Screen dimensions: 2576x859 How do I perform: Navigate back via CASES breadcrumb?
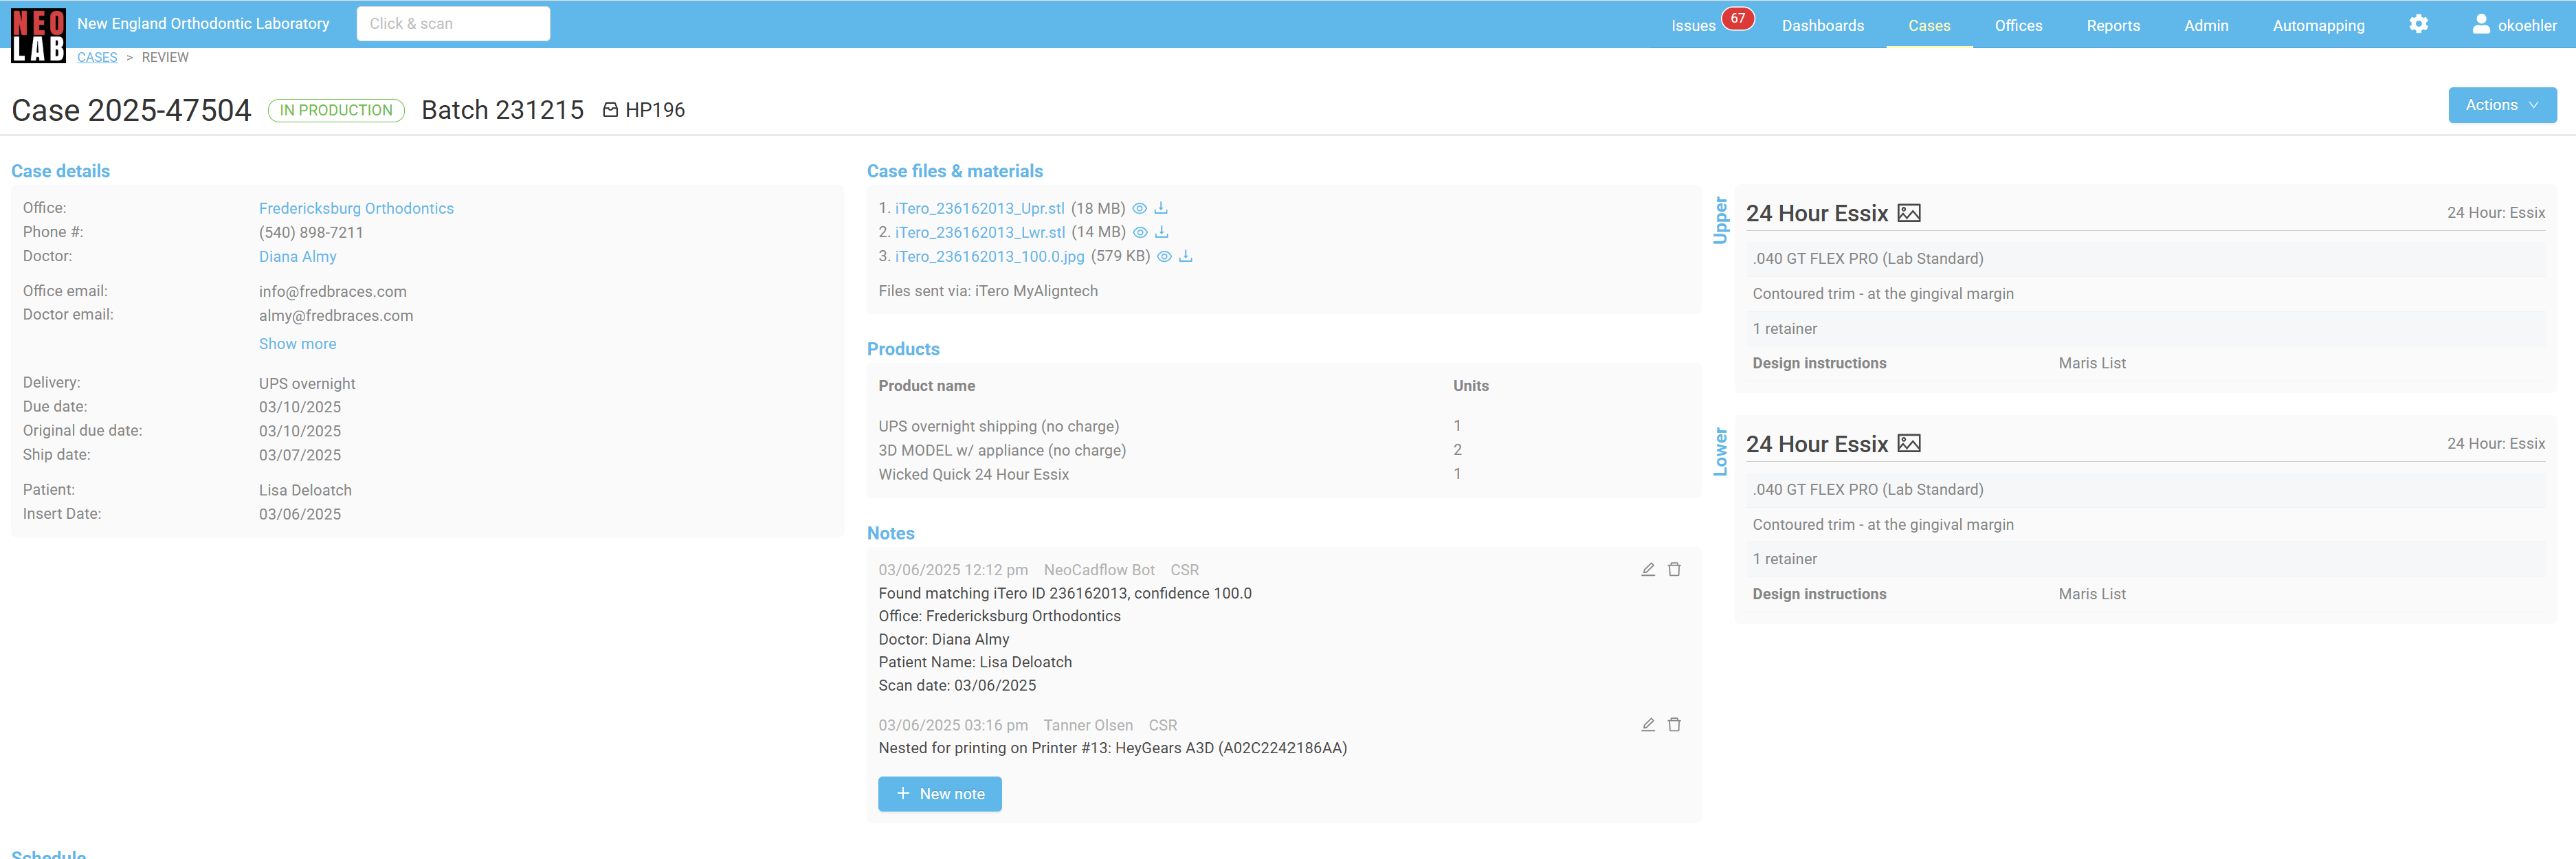(x=97, y=57)
